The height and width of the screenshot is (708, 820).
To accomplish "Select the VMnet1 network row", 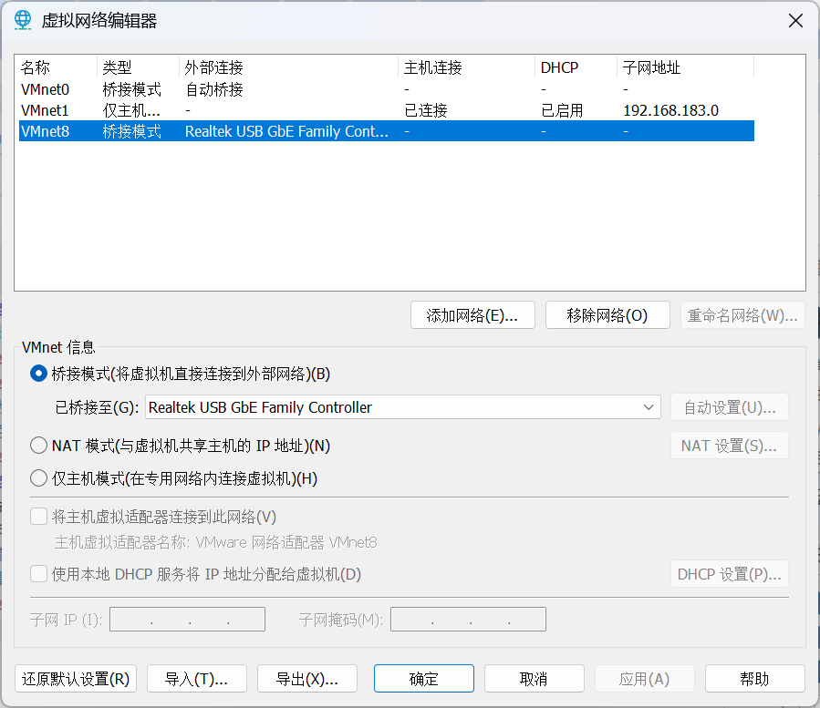I will pos(387,110).
